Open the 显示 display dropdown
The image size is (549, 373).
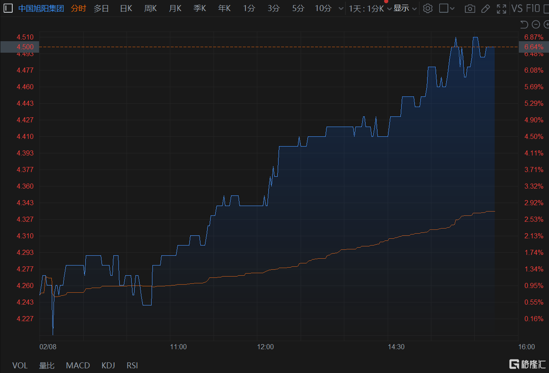click(405, 8)
